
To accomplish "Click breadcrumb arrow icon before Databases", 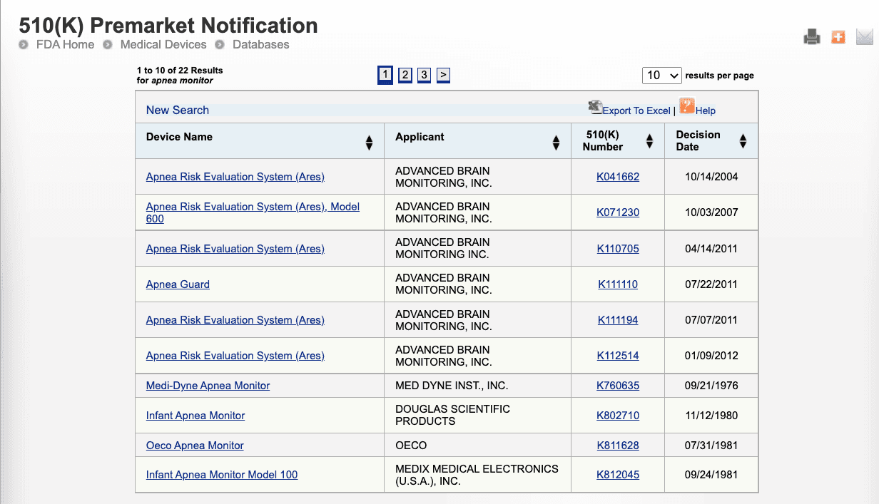I will [x=220, y=45].
